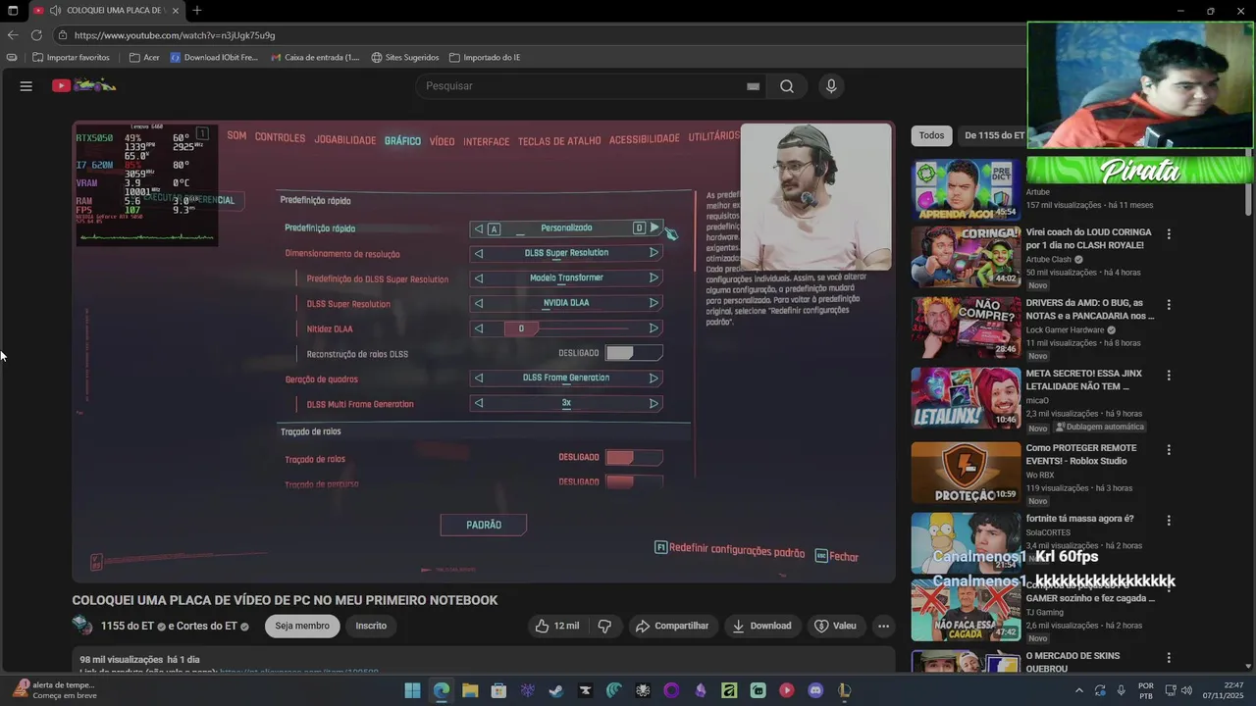The width and height of the screenshot is (1256, 706).
Task: Click the Valeu thanks button
Action: (835, 626)
